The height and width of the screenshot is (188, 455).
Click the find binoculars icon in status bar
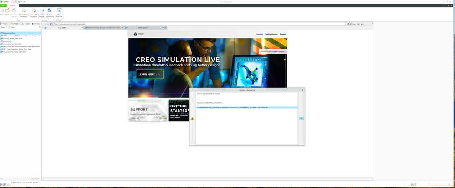tap(412, 184)
